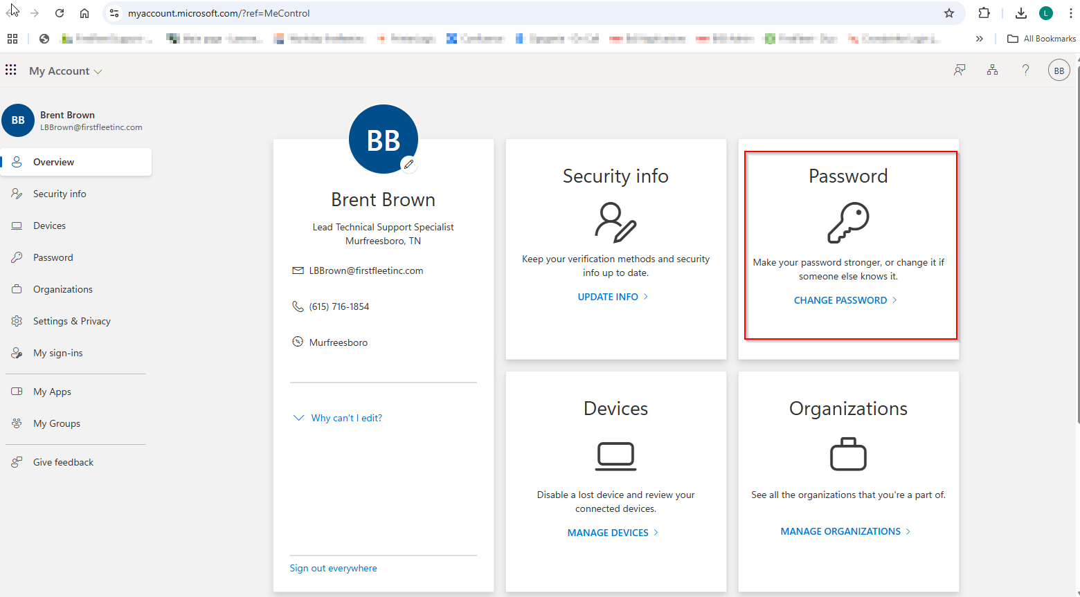Click the Overview person icon in sidebar
This screenshot has width=1080, height=597.
tap(17, 162)
